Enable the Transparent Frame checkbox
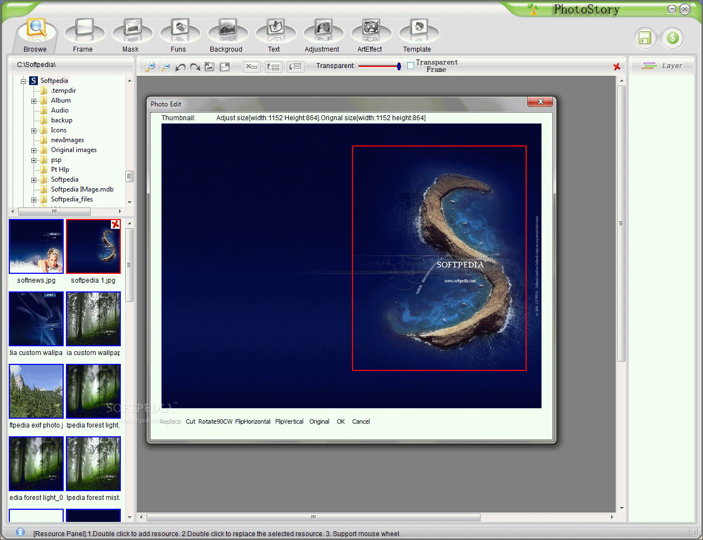 [410, 66]
